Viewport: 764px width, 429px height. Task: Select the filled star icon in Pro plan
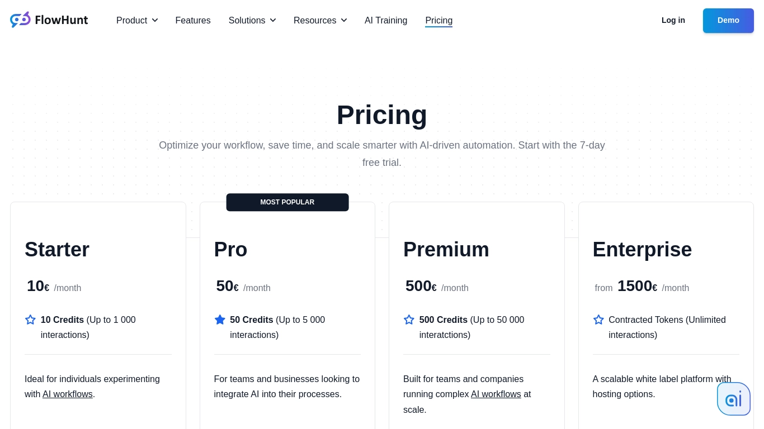click(220, 320)
